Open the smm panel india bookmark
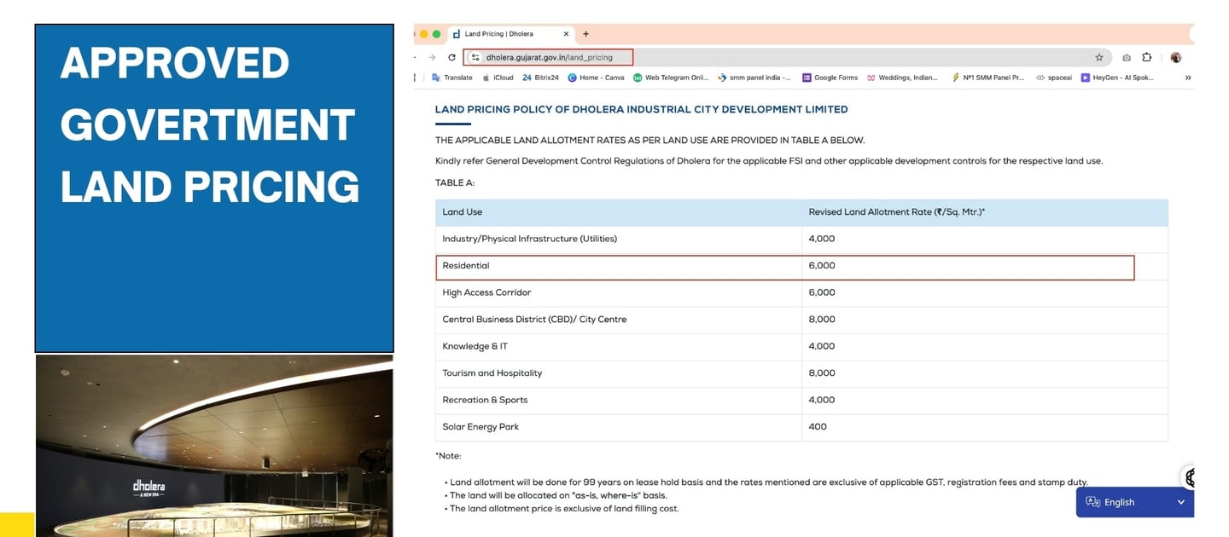Screen dimensions: 1229x537 coord(754,78)
